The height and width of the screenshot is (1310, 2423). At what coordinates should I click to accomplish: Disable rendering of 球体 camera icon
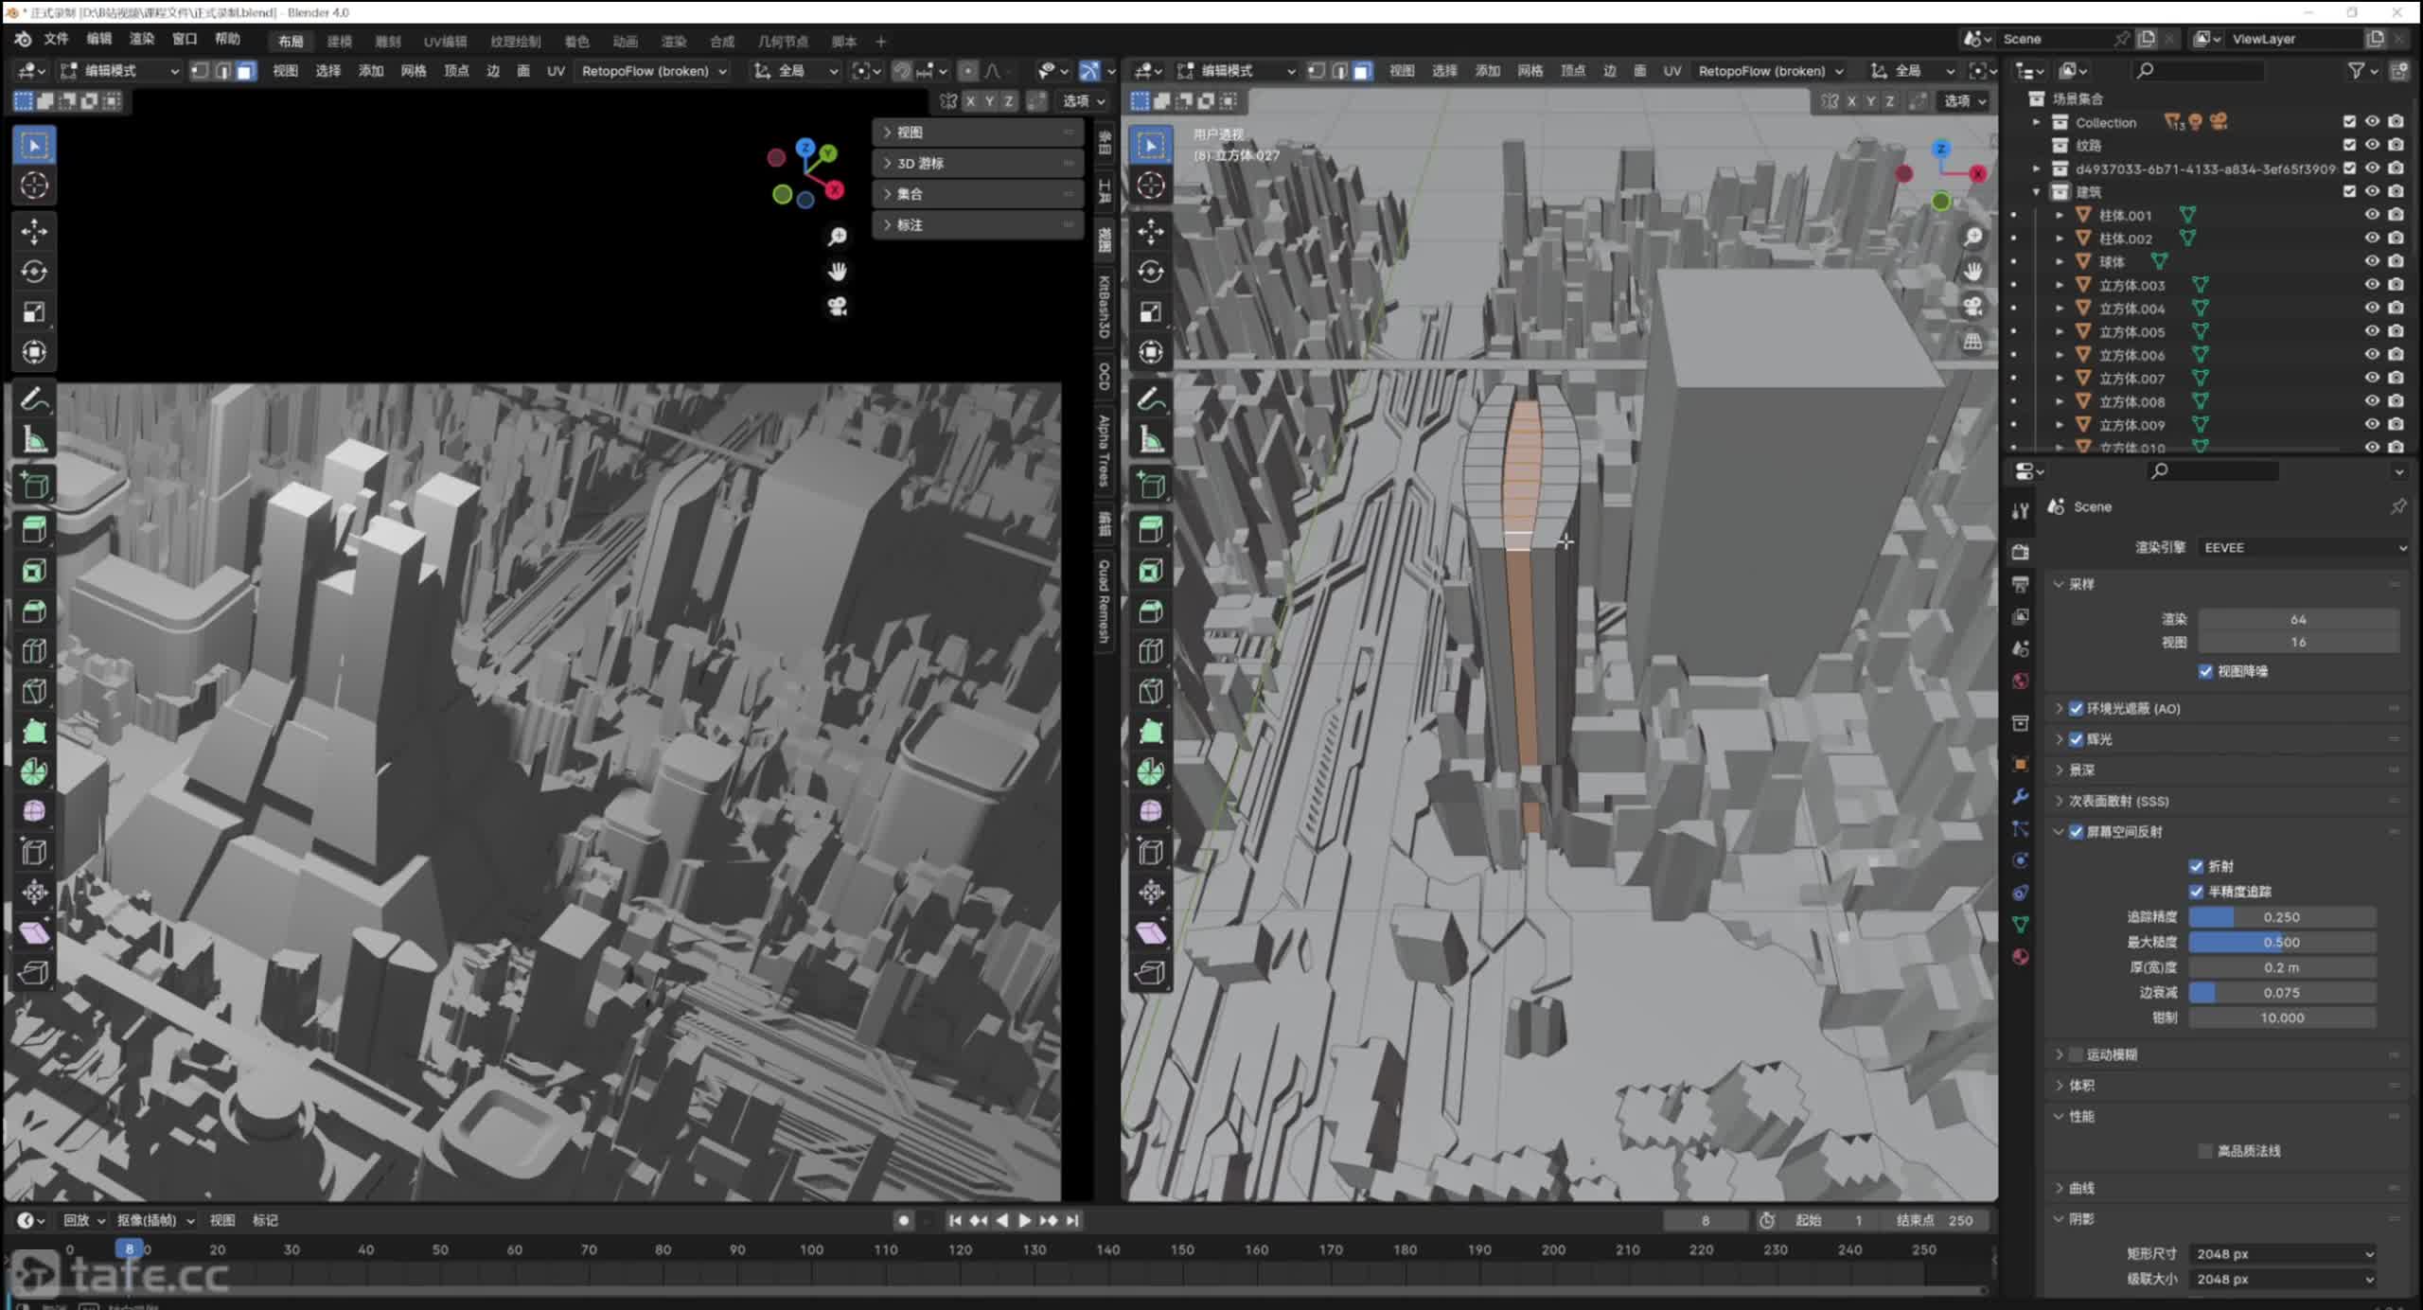pyautogui.click(x=2396, y=261)
